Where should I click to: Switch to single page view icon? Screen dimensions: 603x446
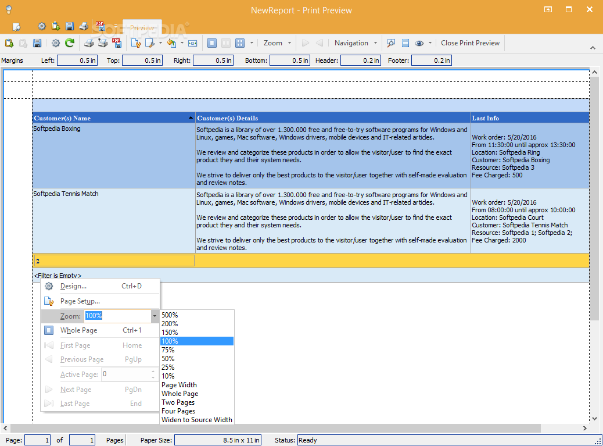pyautogui.click(x=212, y=43)
